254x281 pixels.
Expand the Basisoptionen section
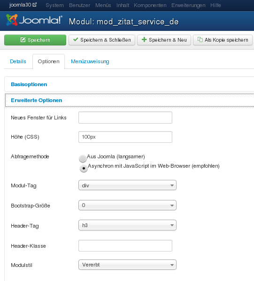coord(29,84)
